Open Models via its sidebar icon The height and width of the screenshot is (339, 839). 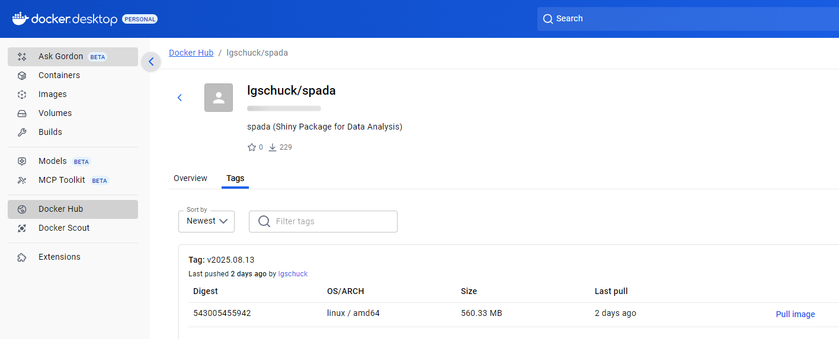tap(22, 162)
